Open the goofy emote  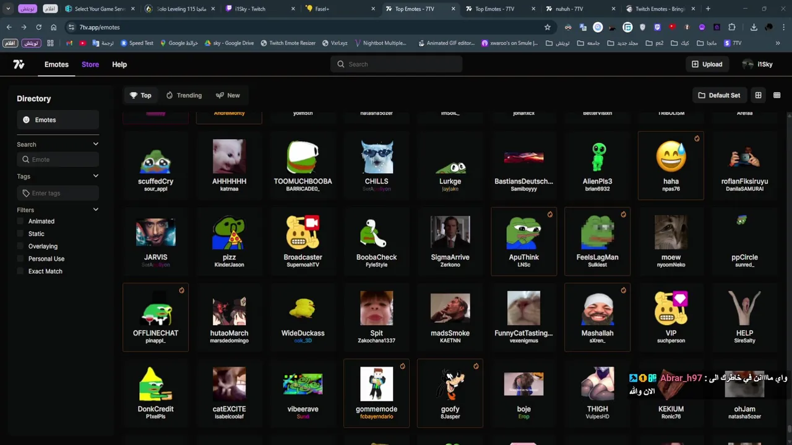click(450, 394)
